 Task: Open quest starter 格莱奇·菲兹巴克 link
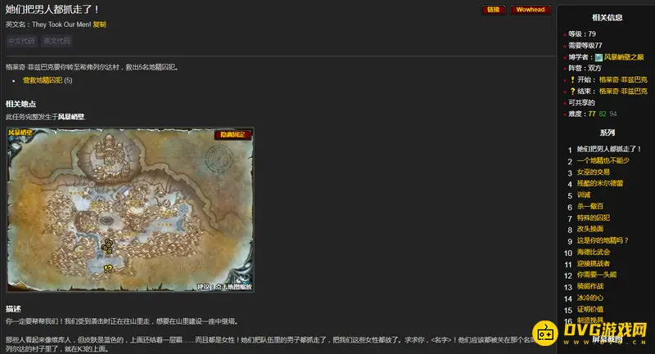pos(623,79)
